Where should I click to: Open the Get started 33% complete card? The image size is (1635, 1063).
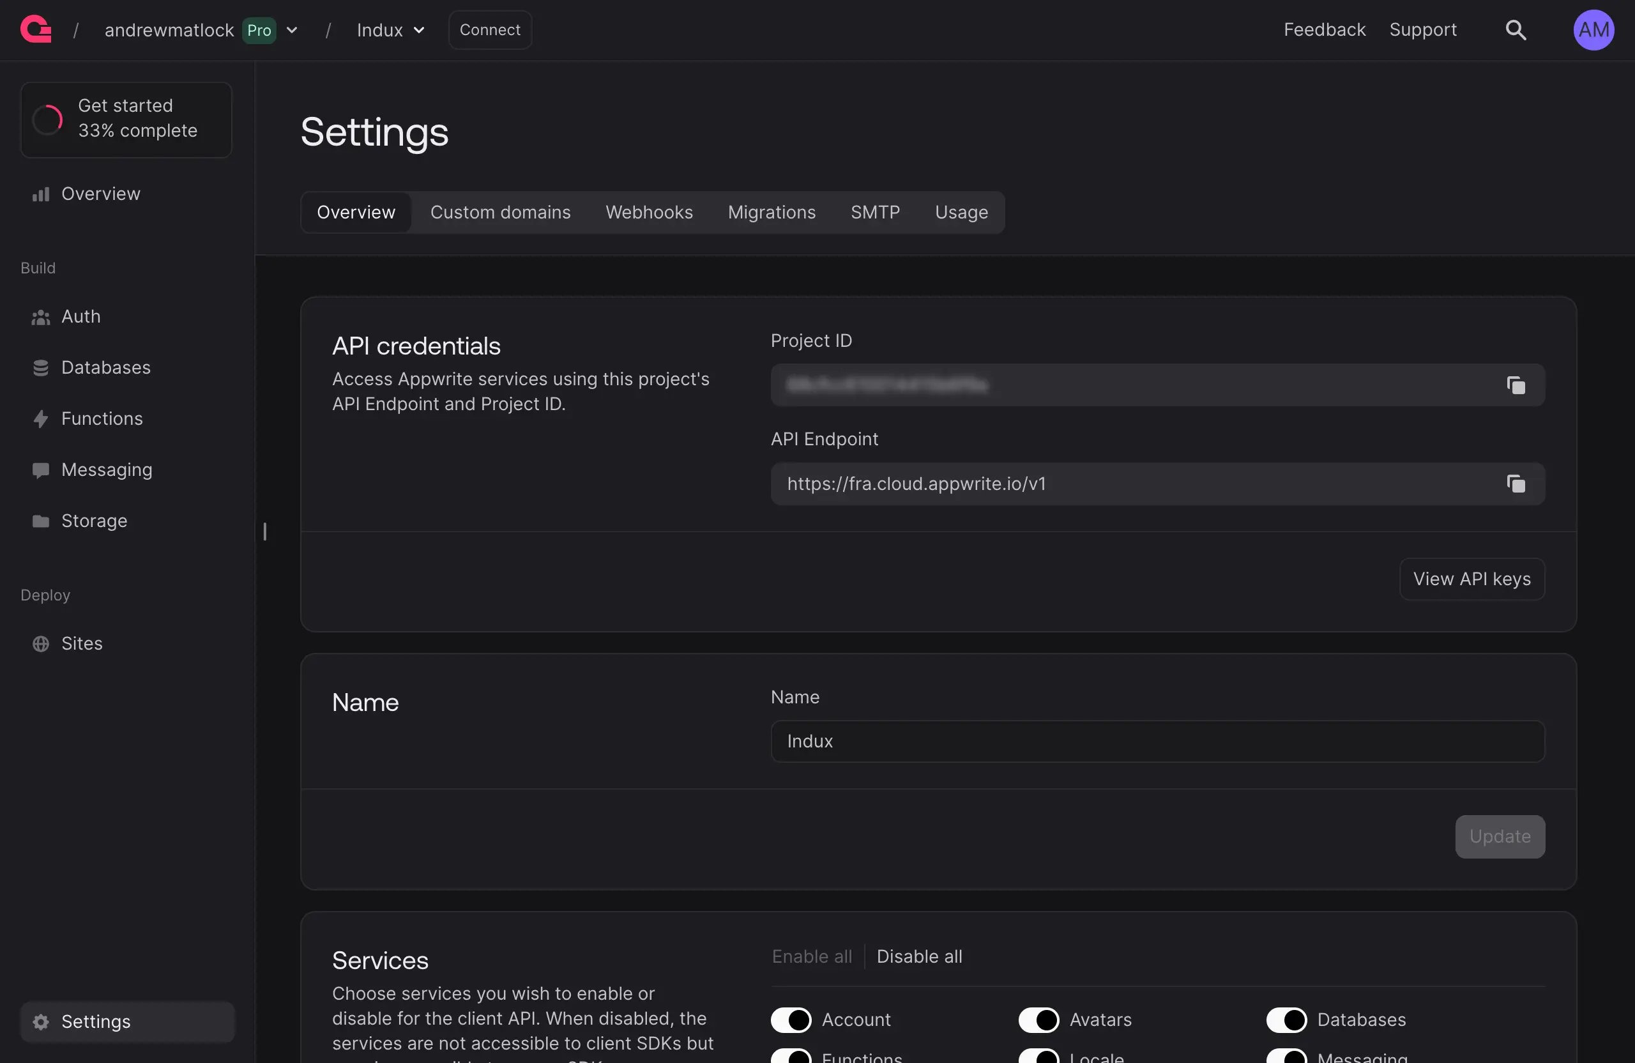tap(126, 119)
